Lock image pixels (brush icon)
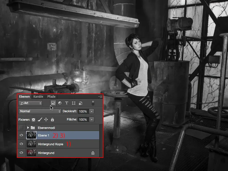228x171 pixels. coord(40,119)
